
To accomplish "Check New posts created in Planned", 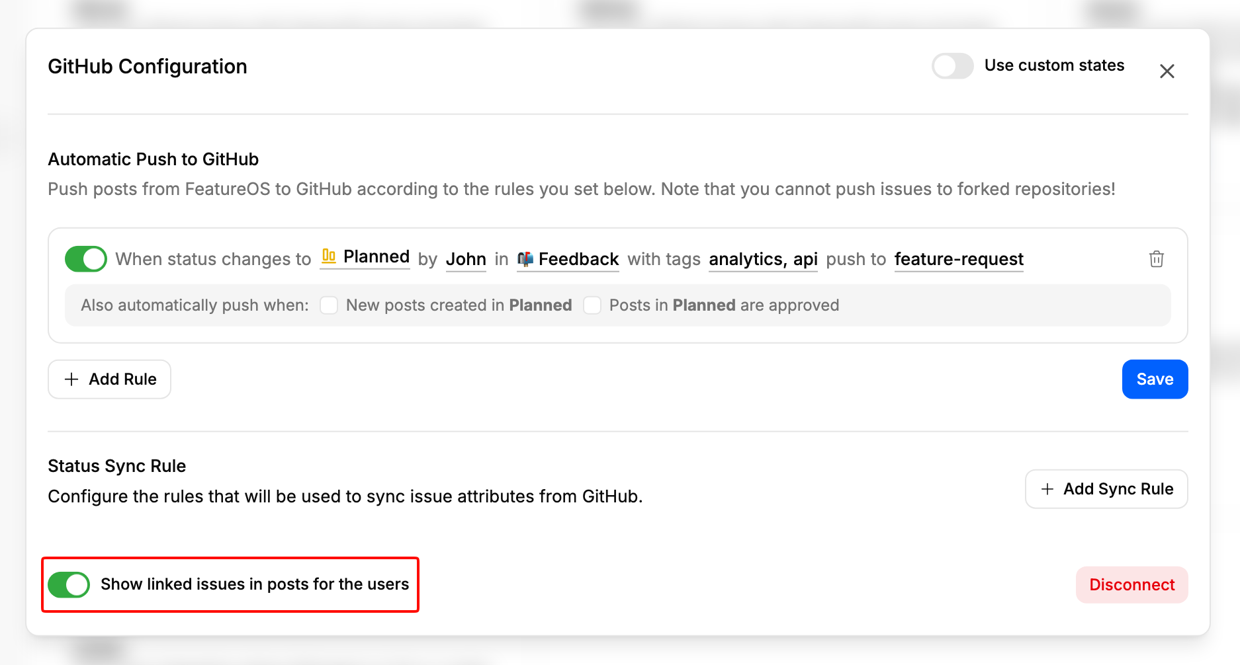I will (329, 305).
